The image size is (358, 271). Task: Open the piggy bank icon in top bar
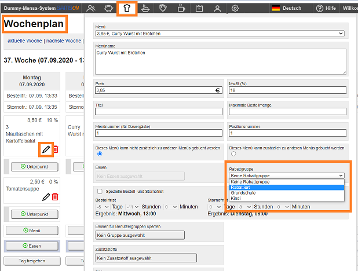[x=109, y=9]
